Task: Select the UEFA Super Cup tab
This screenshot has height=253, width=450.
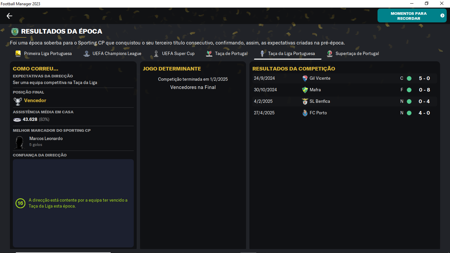Action: tap(174, 53)
